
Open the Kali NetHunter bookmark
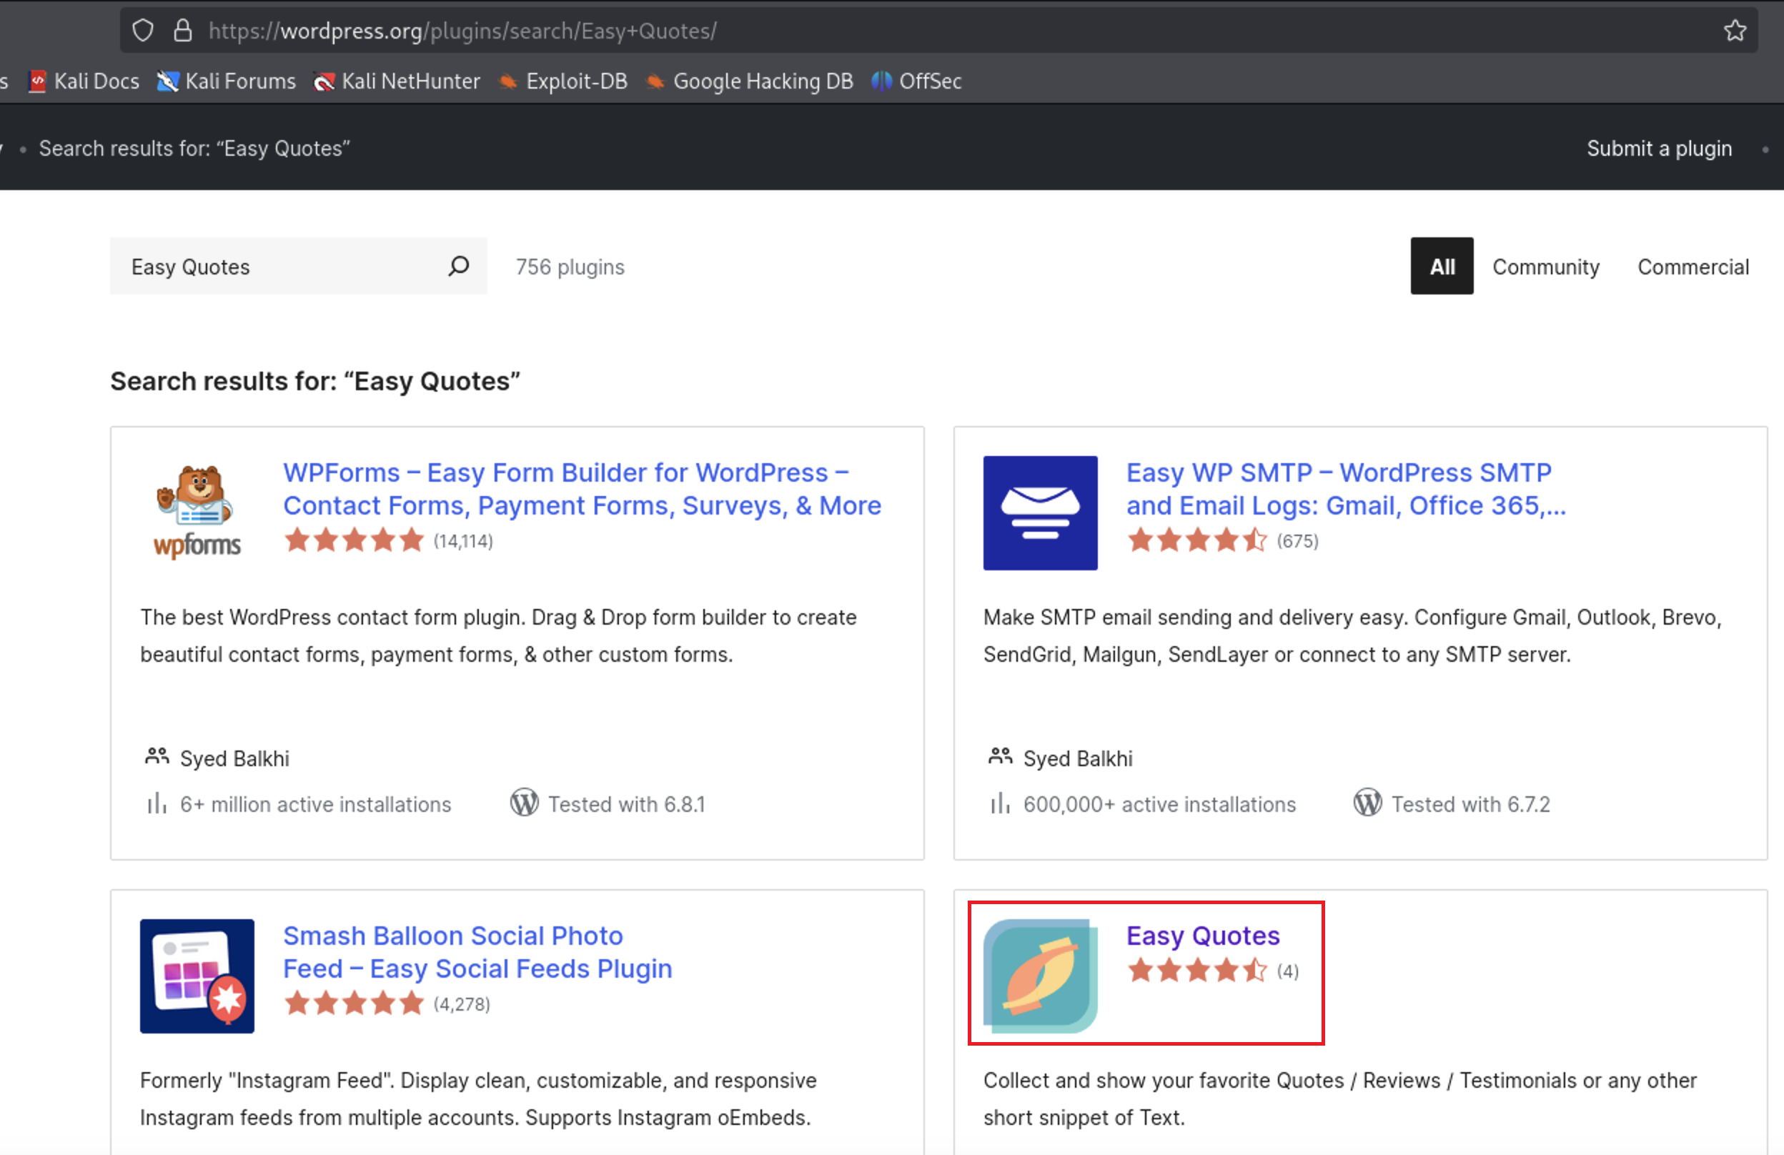coord(397,81)
